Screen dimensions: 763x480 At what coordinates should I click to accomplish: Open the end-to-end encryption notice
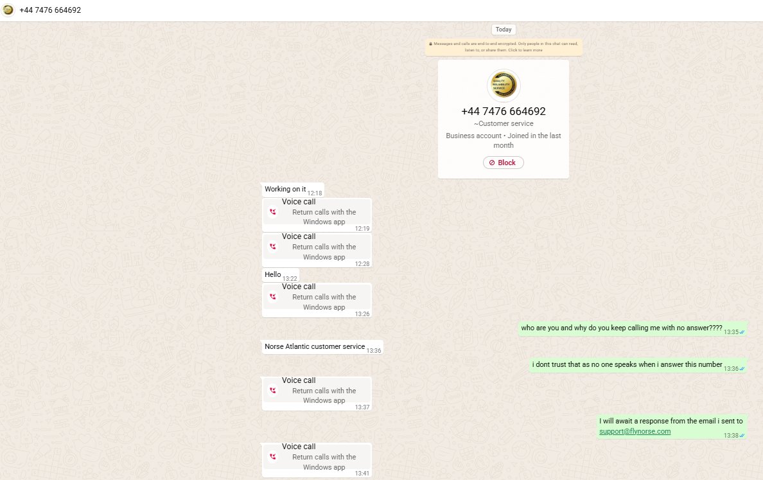503,47
